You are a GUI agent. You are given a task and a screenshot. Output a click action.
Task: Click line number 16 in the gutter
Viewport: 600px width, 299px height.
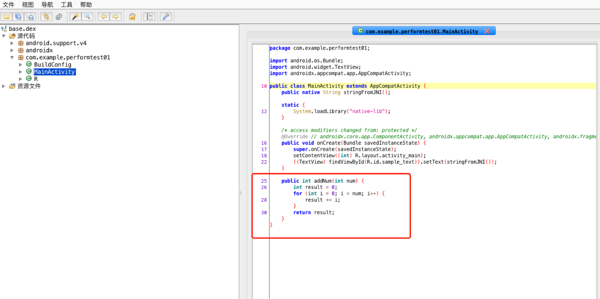(x=264, y=143)
